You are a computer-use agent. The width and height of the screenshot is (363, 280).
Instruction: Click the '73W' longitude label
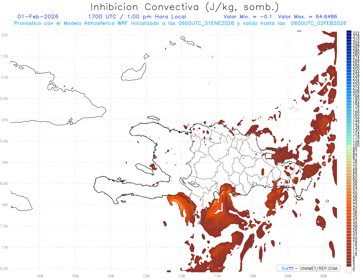pos(146,276)
